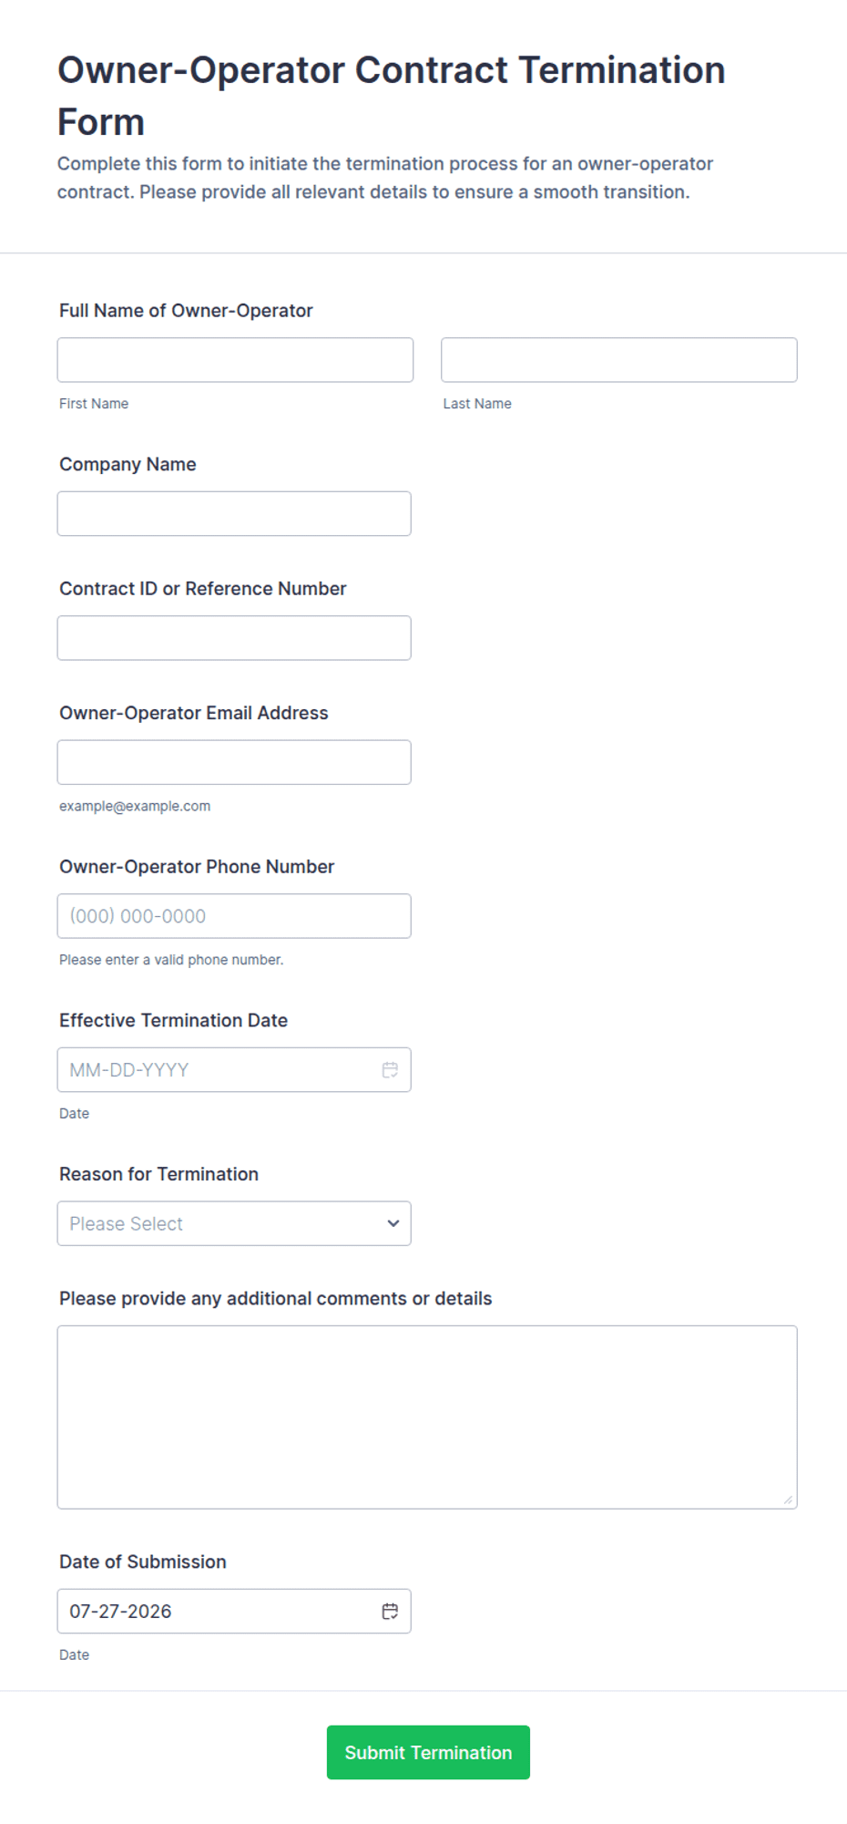Click the phone number field with (000) 000-0000
The width and height of the screenshot is (847, 1824).
234,916
